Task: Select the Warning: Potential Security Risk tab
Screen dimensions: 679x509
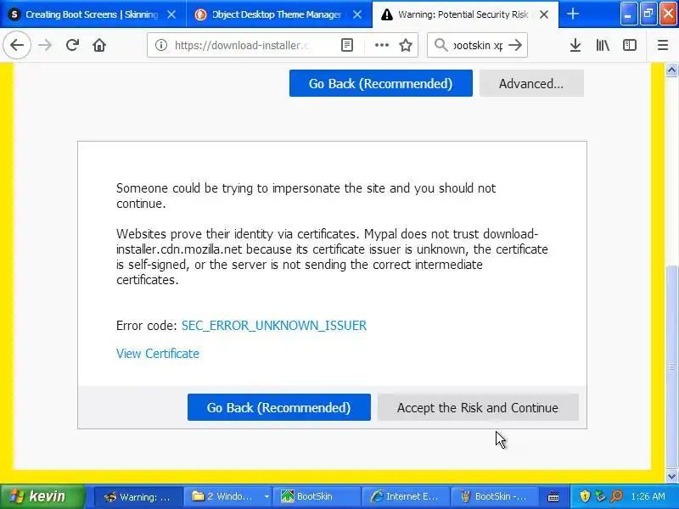Action: click(x=465, y=14)
